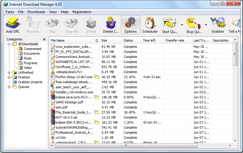The height and width of the screenshot is (153, 243).
Task: Click the sam_teach_your_self file icon
Action: click(53, 87)
